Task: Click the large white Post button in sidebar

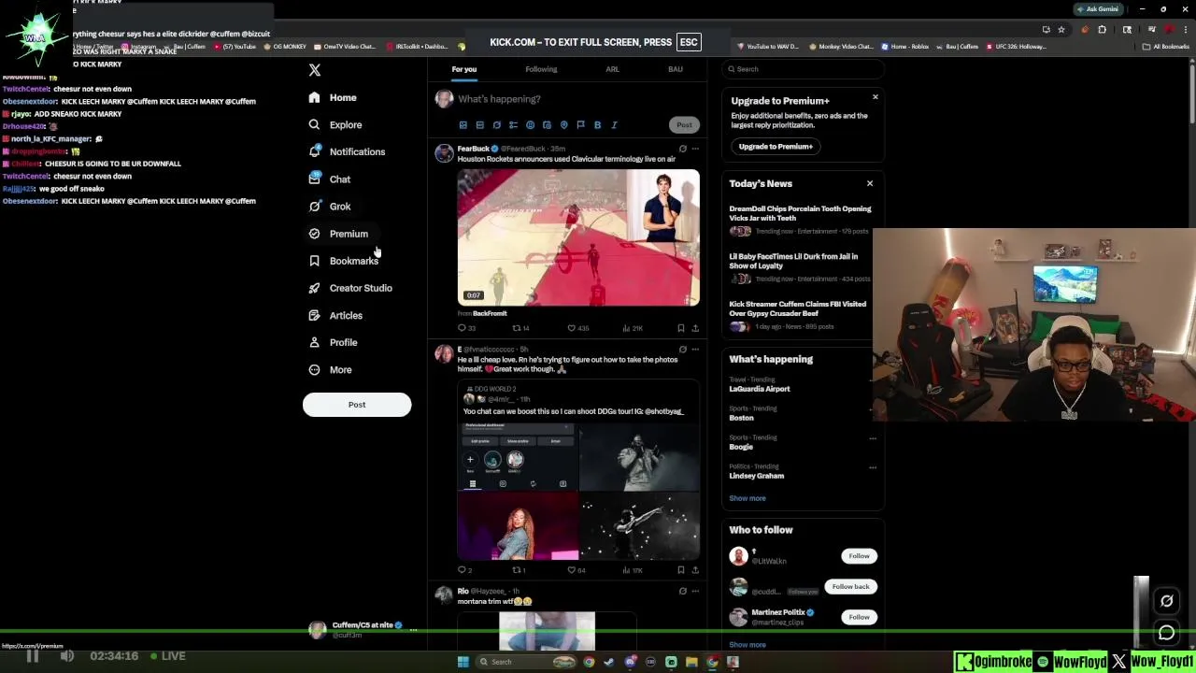Action: (357, 405)
